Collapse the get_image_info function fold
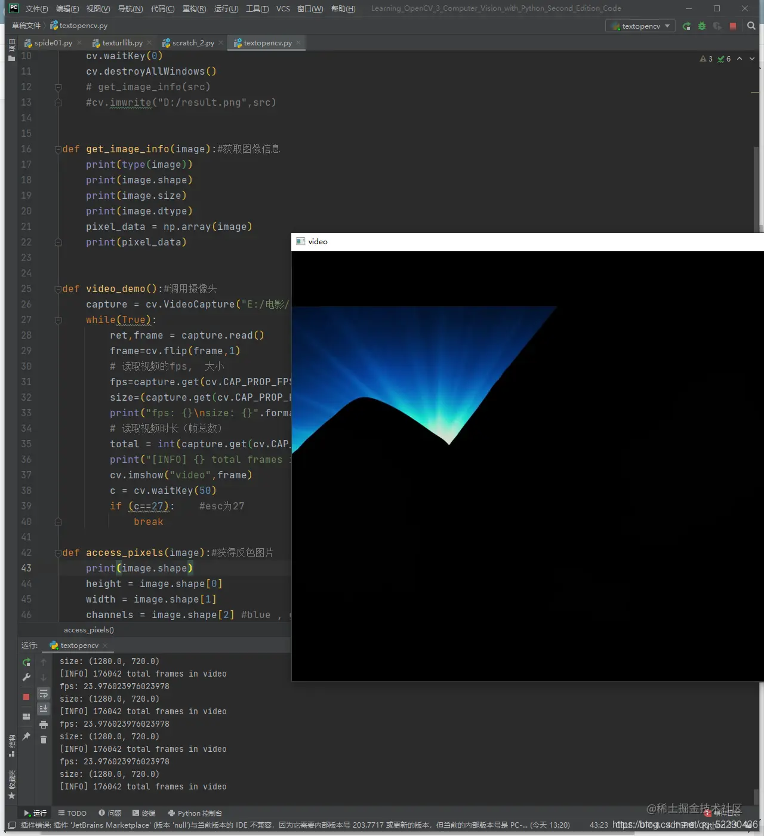Image resolution: width=764 pixels, height=836 pixels. pos(58,149)
